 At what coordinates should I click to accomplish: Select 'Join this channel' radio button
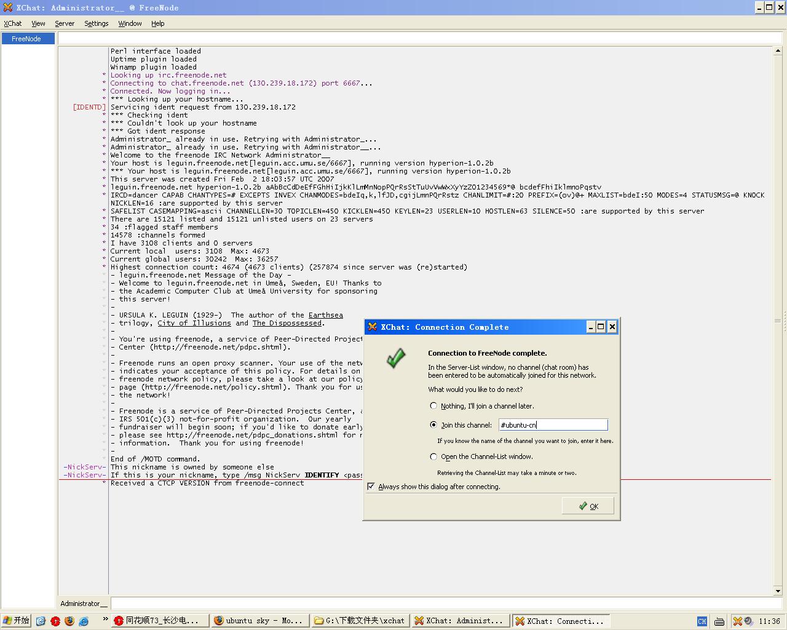pos(433,425)
